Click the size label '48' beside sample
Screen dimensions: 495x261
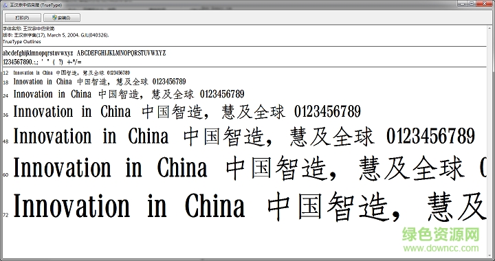click(x=5, y=142)
